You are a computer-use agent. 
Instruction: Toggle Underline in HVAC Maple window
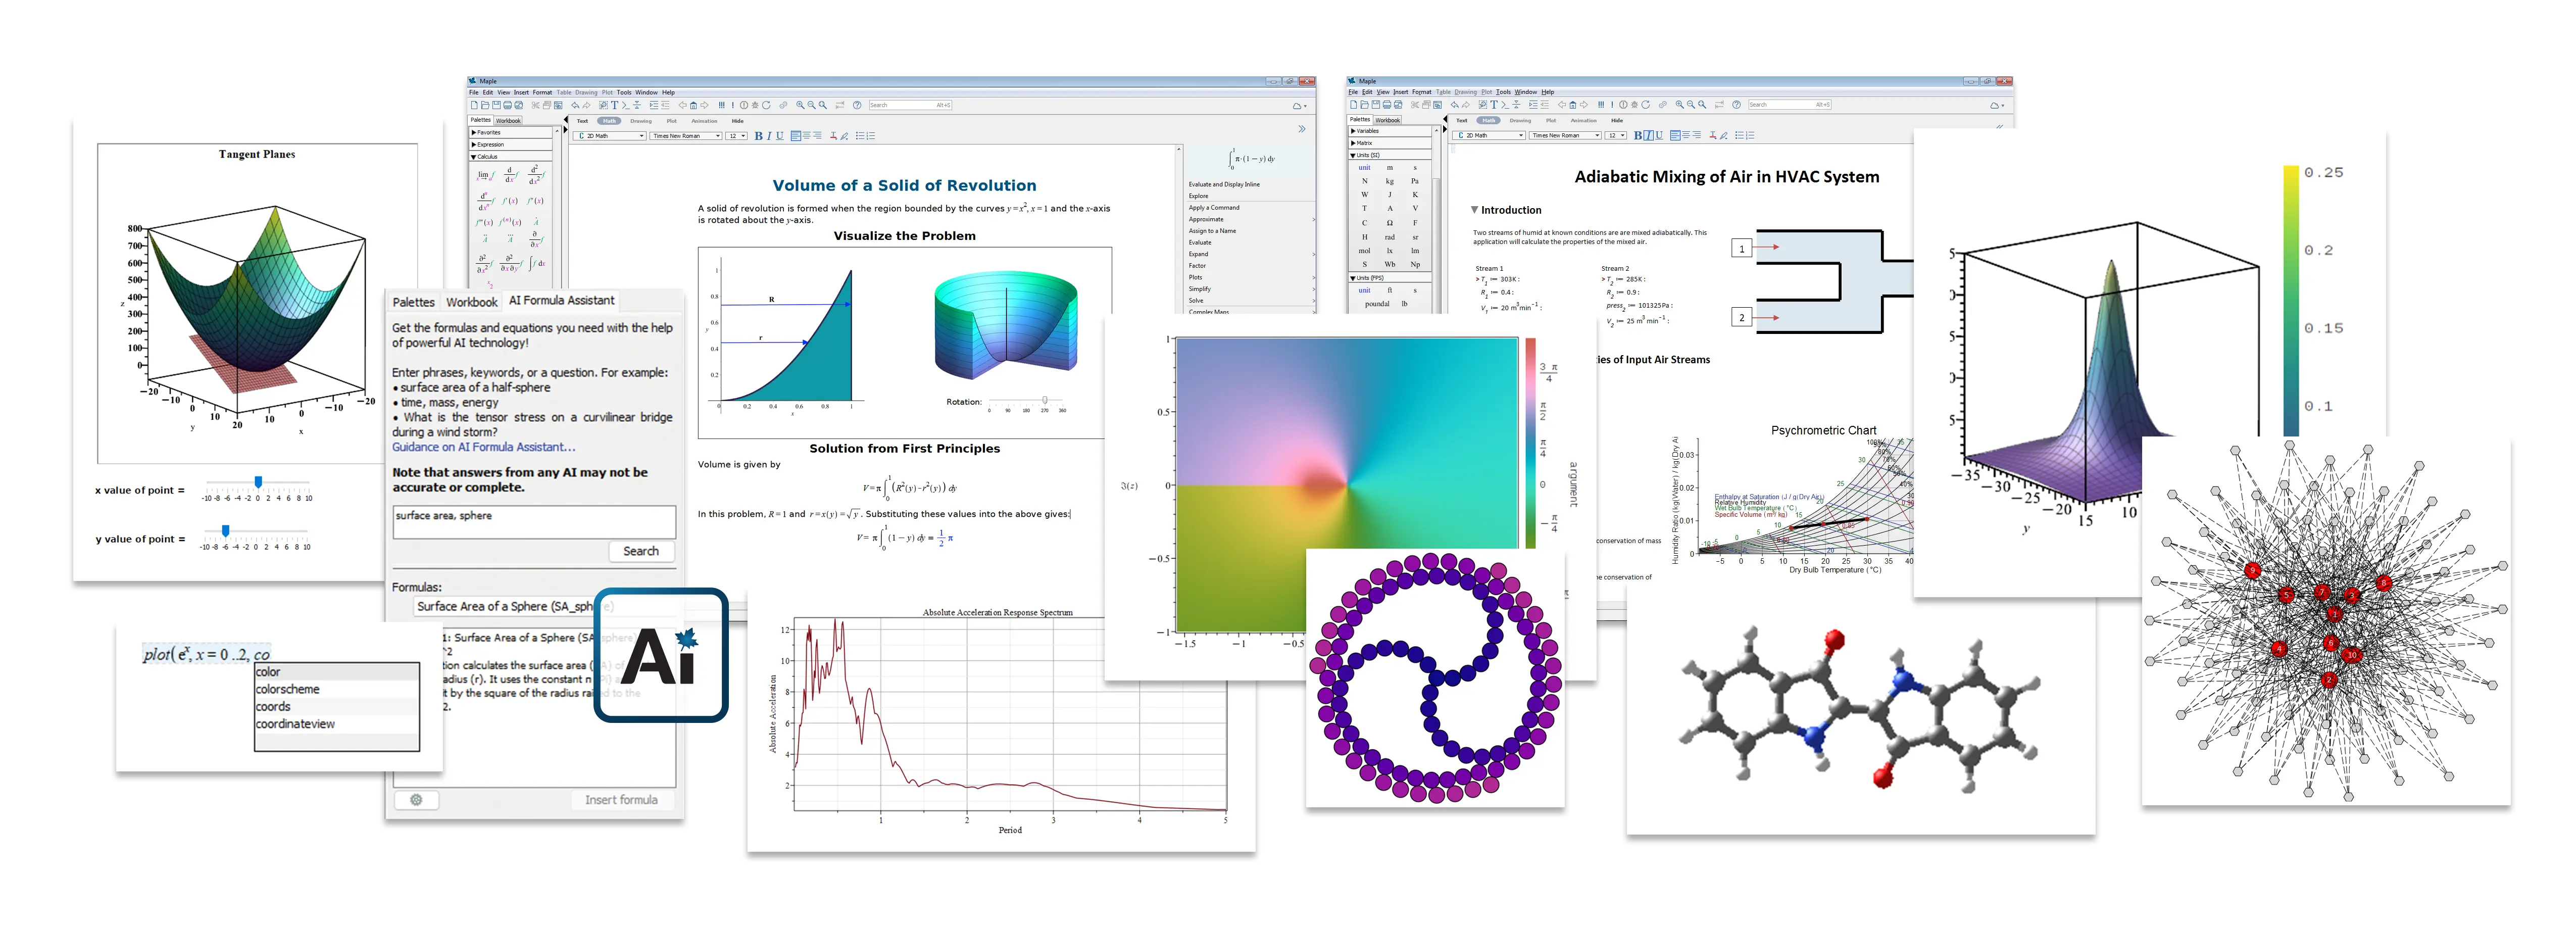[x=1659, y=135]
